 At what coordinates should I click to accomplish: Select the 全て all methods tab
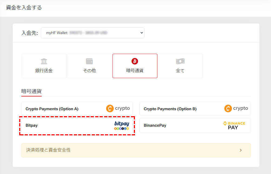pyautogui.click(x=180, y=66)
